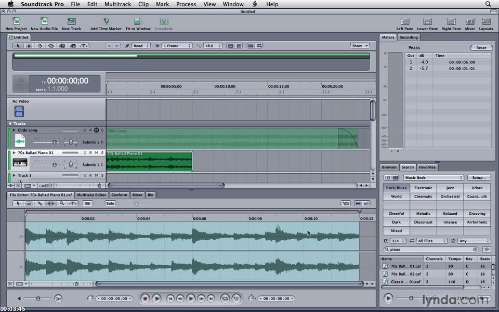Switch to the Multitake Editor tab

coord(91,195)
